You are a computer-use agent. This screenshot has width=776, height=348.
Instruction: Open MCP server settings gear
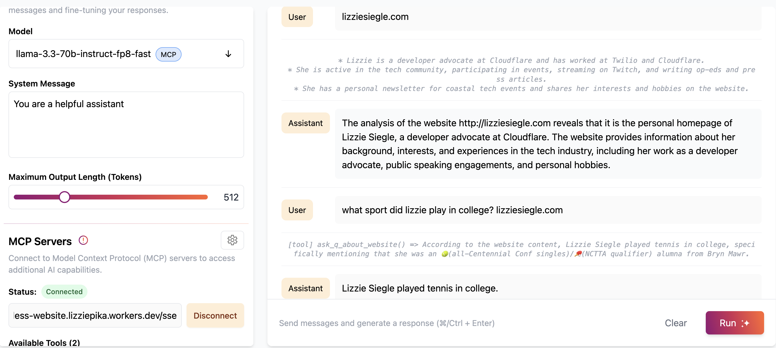click(x=232, y=240)
